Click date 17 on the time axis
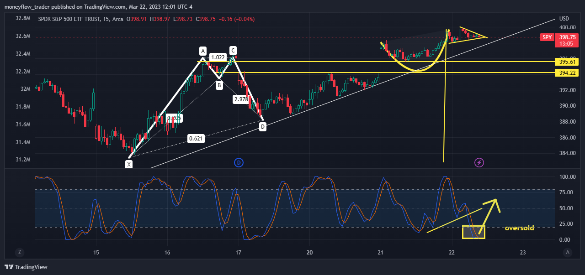The image size is (585, 275). [238, 252]
